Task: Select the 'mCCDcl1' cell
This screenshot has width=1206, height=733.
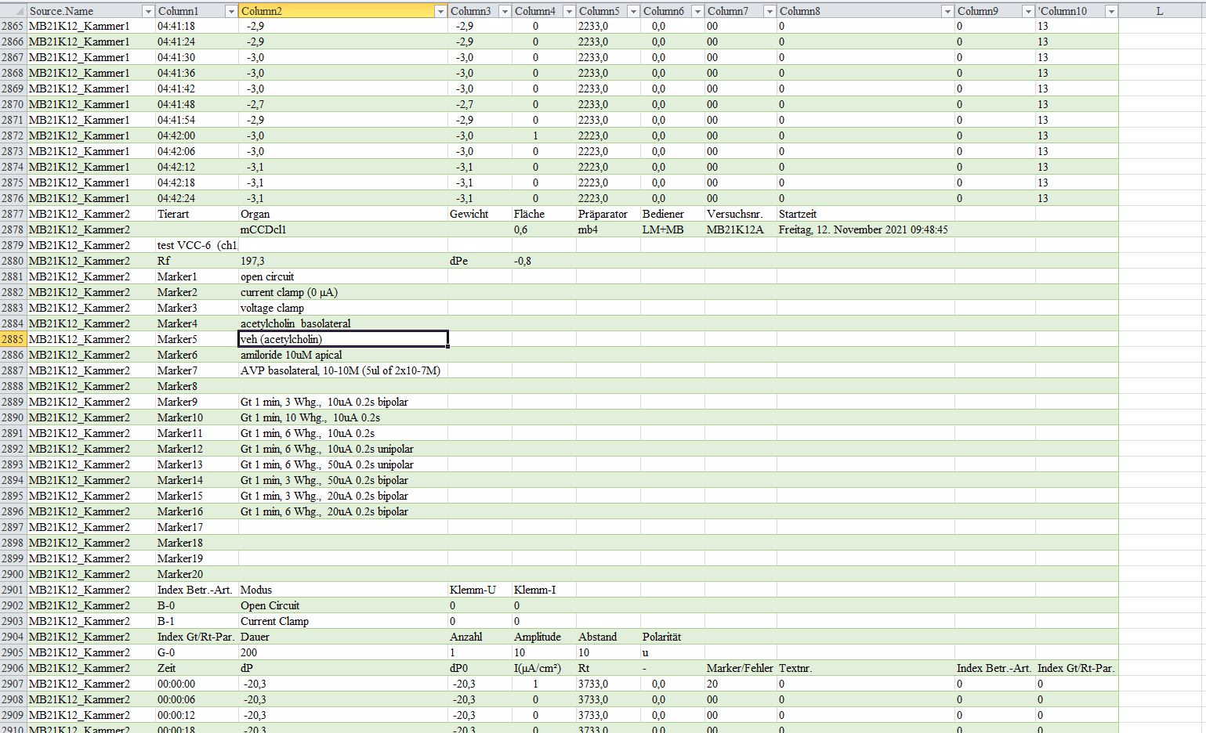Action: coord(342,229)
